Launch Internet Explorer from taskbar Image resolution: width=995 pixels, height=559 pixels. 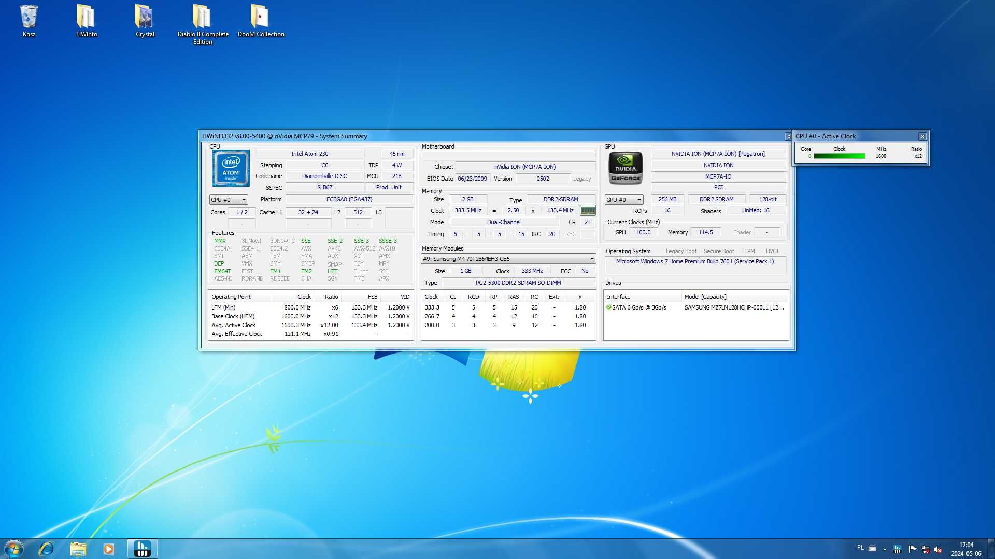(x=46, y=549)
